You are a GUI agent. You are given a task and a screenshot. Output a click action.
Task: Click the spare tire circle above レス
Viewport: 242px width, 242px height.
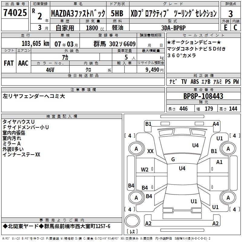132,221
